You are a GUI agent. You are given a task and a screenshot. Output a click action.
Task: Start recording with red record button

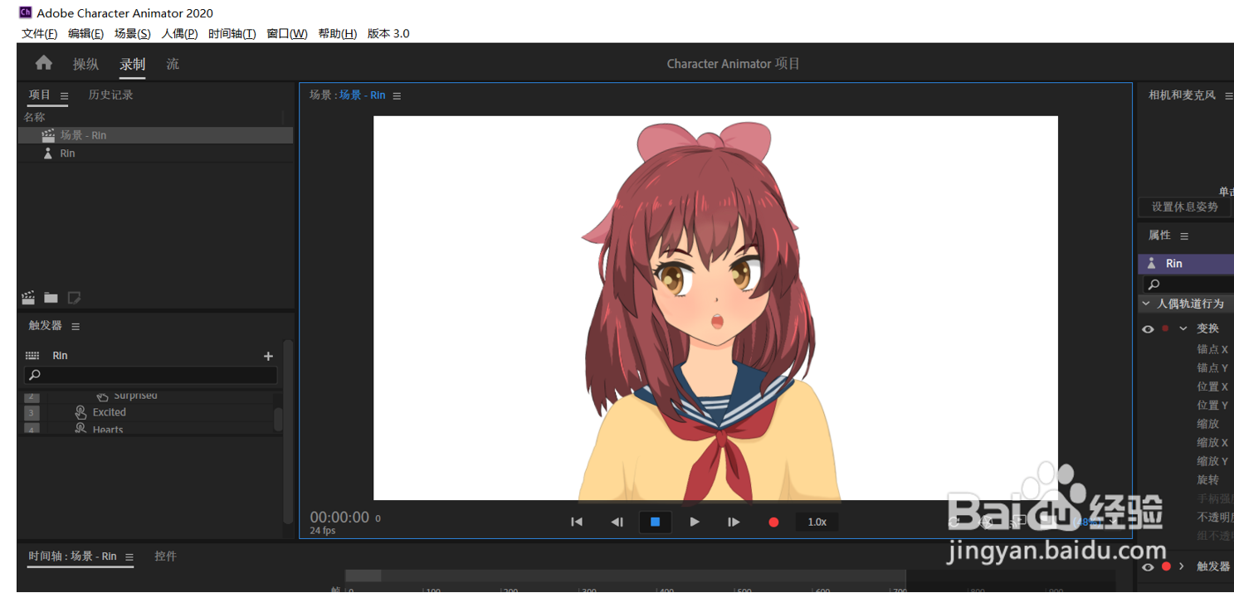point(773,522)
